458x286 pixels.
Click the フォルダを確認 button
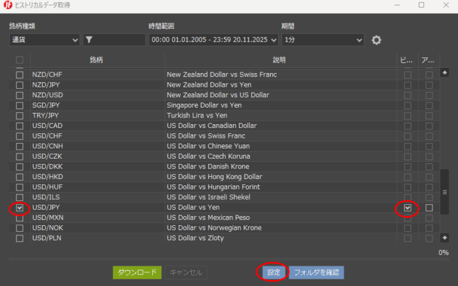coord(316,272)
